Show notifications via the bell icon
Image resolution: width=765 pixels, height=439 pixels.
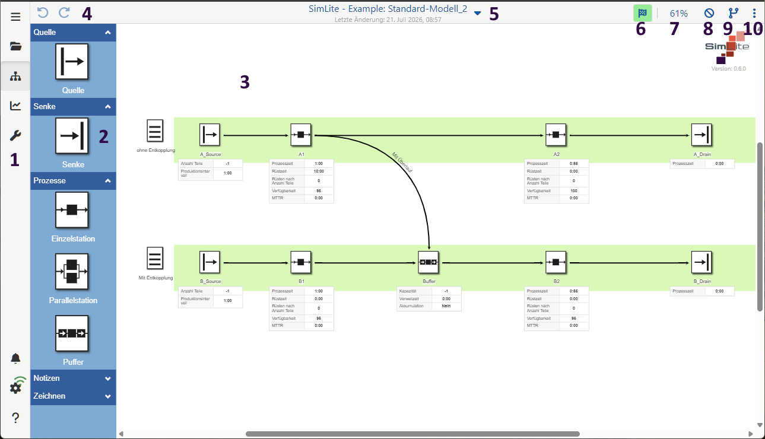click(15, 358)
